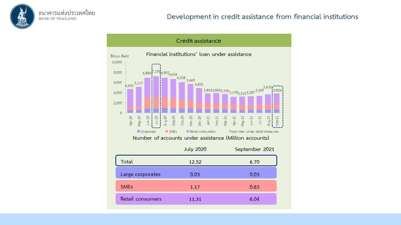401x225 pixels.
Task: Click the 'Corporate' legend label
Action: click(x=148, y=132)
